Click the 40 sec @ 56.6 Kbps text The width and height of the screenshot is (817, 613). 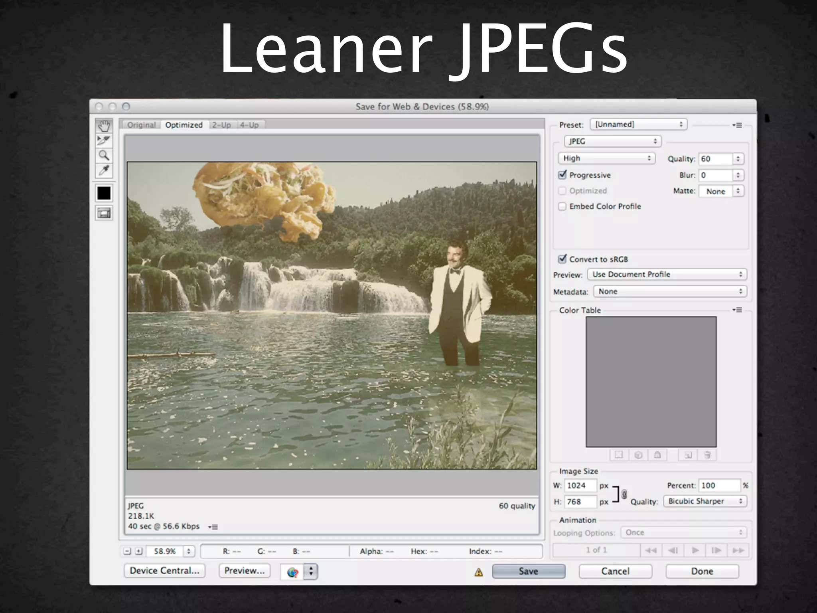tap(164, 526)
